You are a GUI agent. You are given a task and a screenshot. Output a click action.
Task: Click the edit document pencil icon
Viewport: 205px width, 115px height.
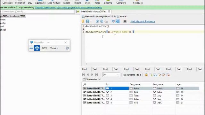(x=160, y=75)
